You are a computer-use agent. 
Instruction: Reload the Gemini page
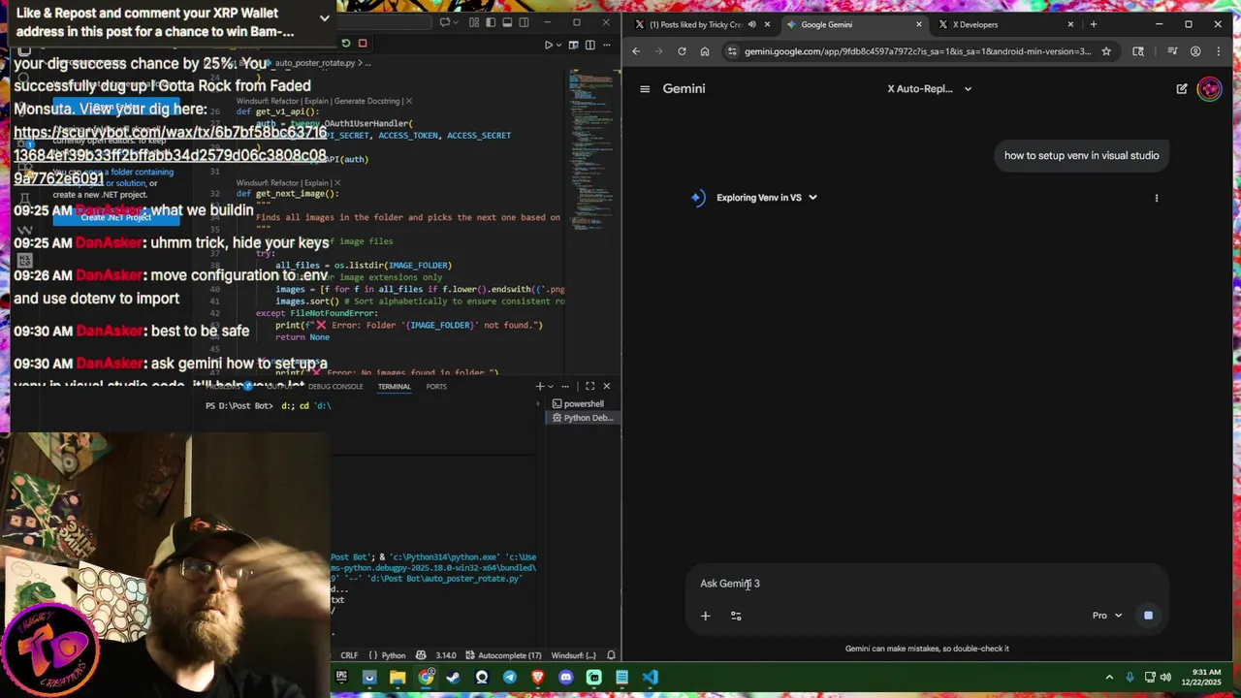point(682,51)
